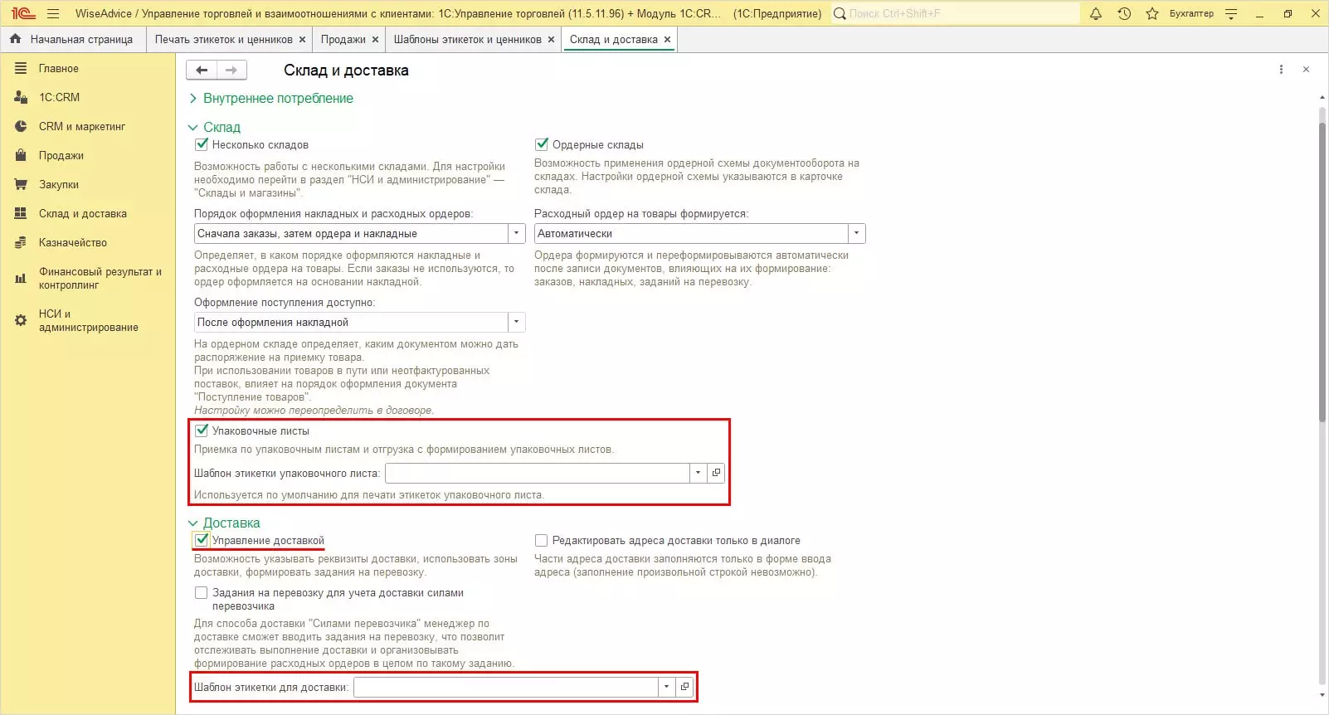Open the Закупки section
This screenshot has height=715, width=1329.
[x=59, y=184]
